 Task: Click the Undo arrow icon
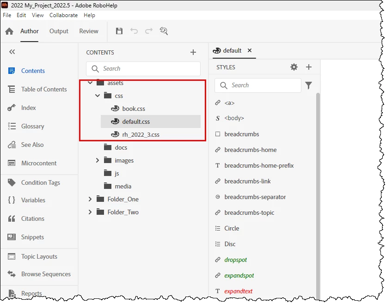click(134, 31)
